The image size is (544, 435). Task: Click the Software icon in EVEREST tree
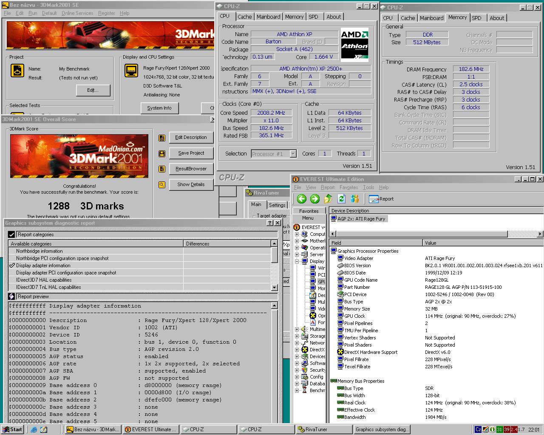pyautogui.click(x=305, y=363)
